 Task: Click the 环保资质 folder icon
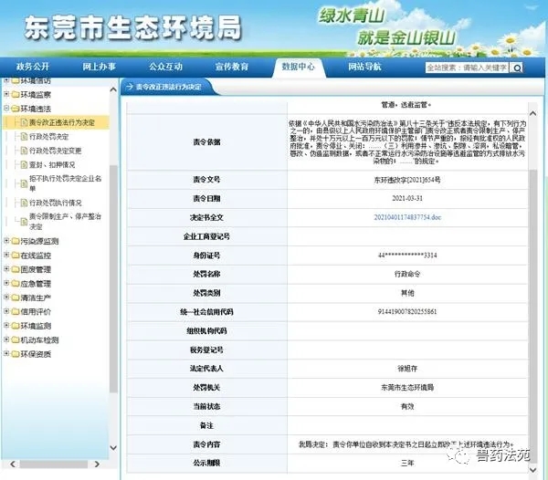pyautogui.click(x=15, y=354)
